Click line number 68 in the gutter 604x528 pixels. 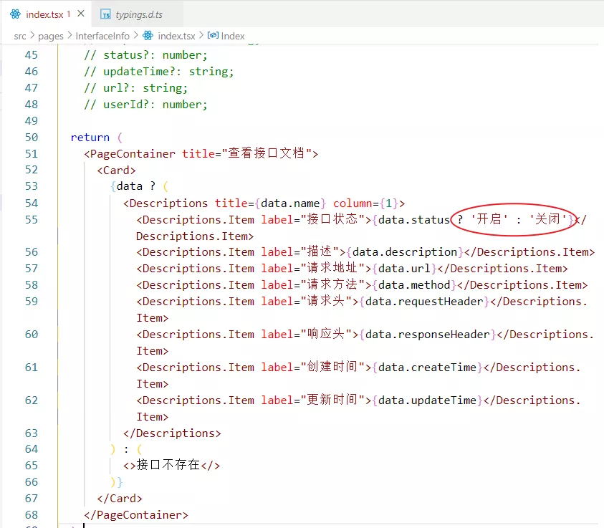click(32, 515)
